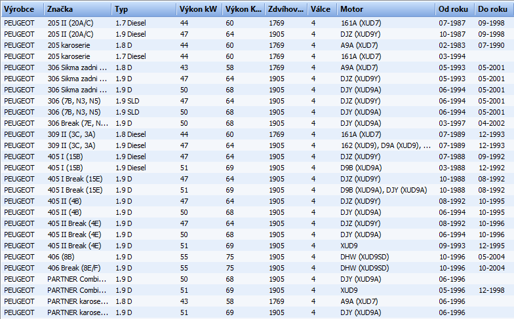Select the 406 Break (8E/F) row
Viewport: 514px width, 319px height.
click(x=257, y=268)
